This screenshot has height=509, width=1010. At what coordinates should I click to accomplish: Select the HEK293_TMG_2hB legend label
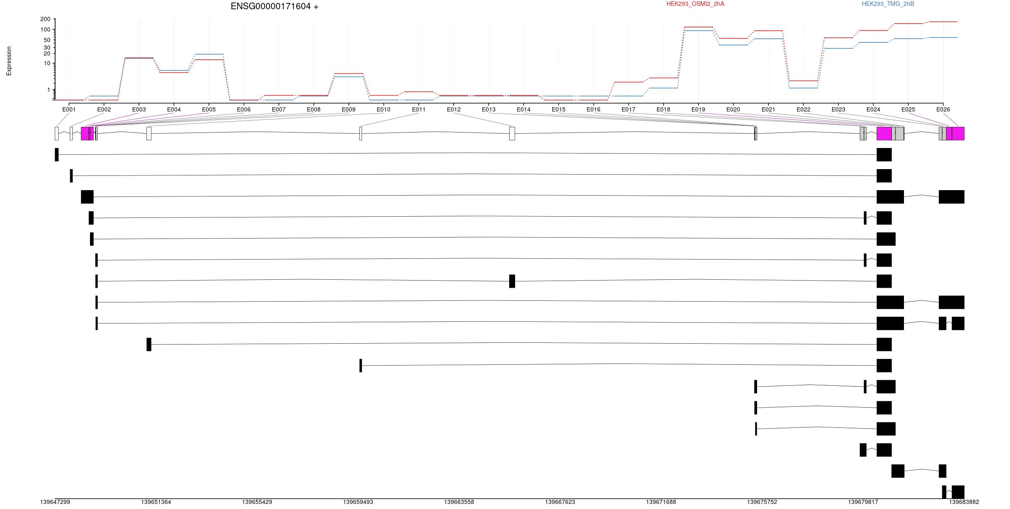coord(888,4)
